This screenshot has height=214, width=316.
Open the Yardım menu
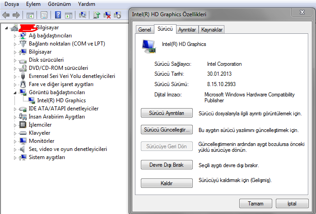point(87,4)
